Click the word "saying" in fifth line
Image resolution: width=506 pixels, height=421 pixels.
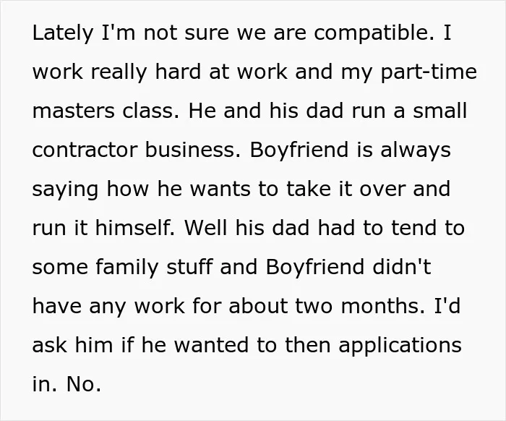(x=65, y=190)
